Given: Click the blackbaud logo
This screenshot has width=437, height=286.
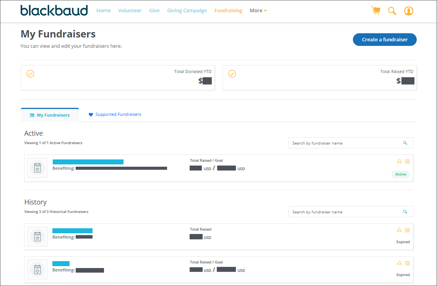Looking at the screenshot, I should (x=54, y=10).
